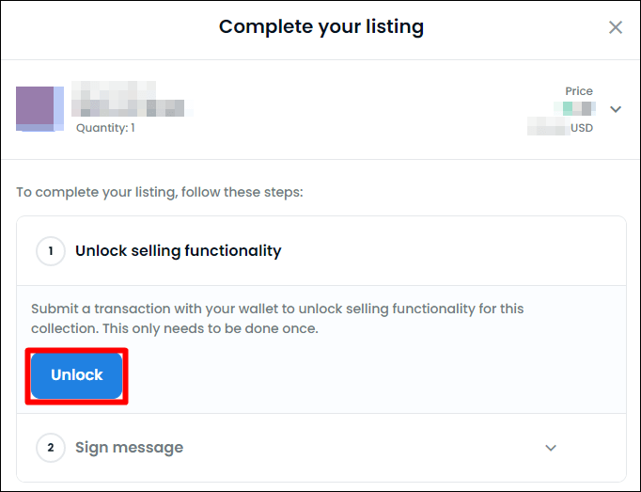The height and width of the screenshot is (492, 641).
Task: Click the Unlock selling functionality heading
Action: click(179, 251)
